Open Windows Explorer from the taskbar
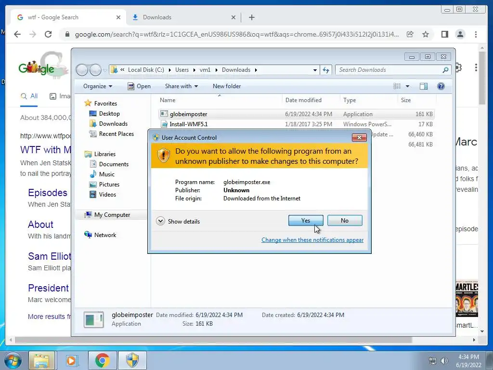 tap(41, 360)
